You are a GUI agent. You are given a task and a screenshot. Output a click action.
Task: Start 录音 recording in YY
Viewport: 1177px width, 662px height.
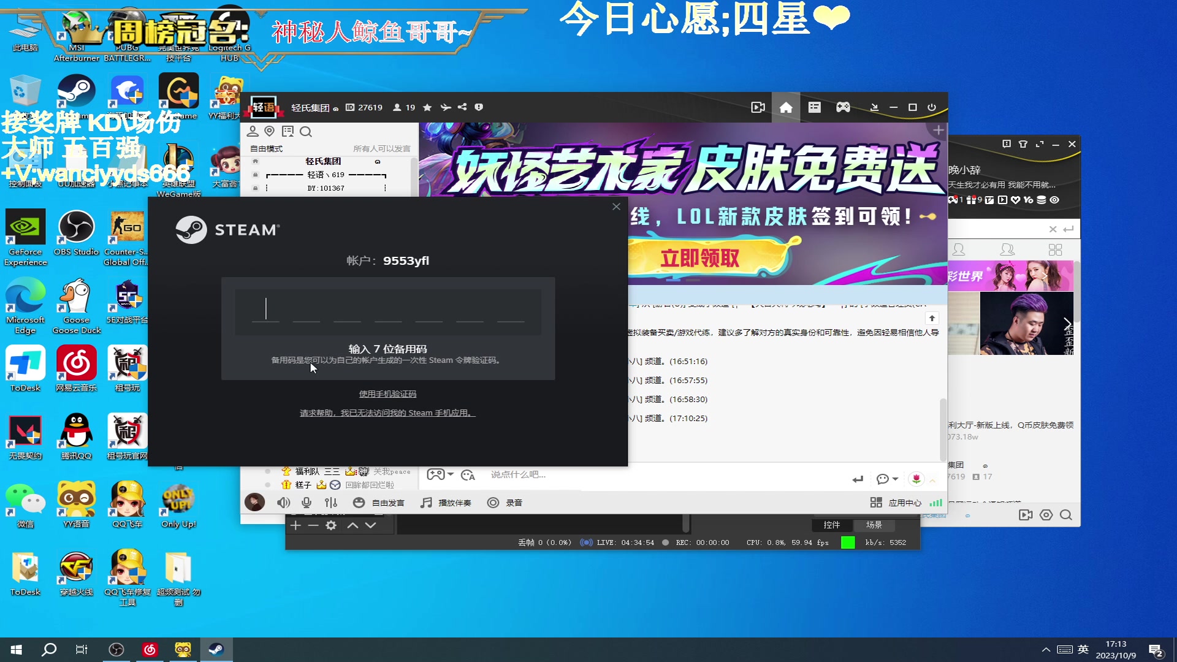tap(505, 503)
